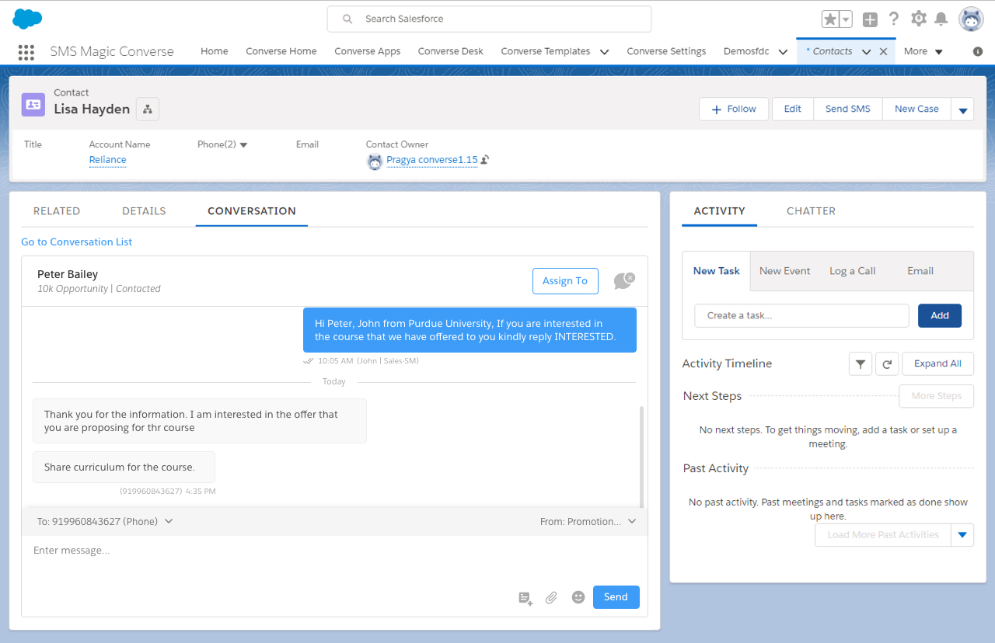The width and height of the screenshot is (995, 643).
Task: Click the Send SMS button
Action: tap(848, 109)
